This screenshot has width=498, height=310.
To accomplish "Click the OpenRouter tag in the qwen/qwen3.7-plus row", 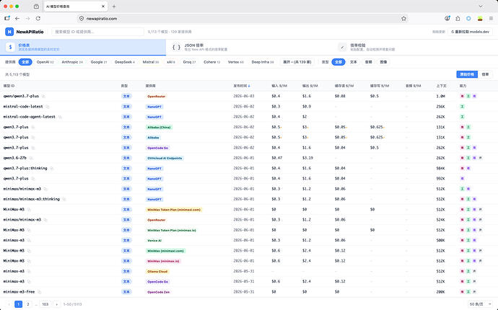I will 157,96.
